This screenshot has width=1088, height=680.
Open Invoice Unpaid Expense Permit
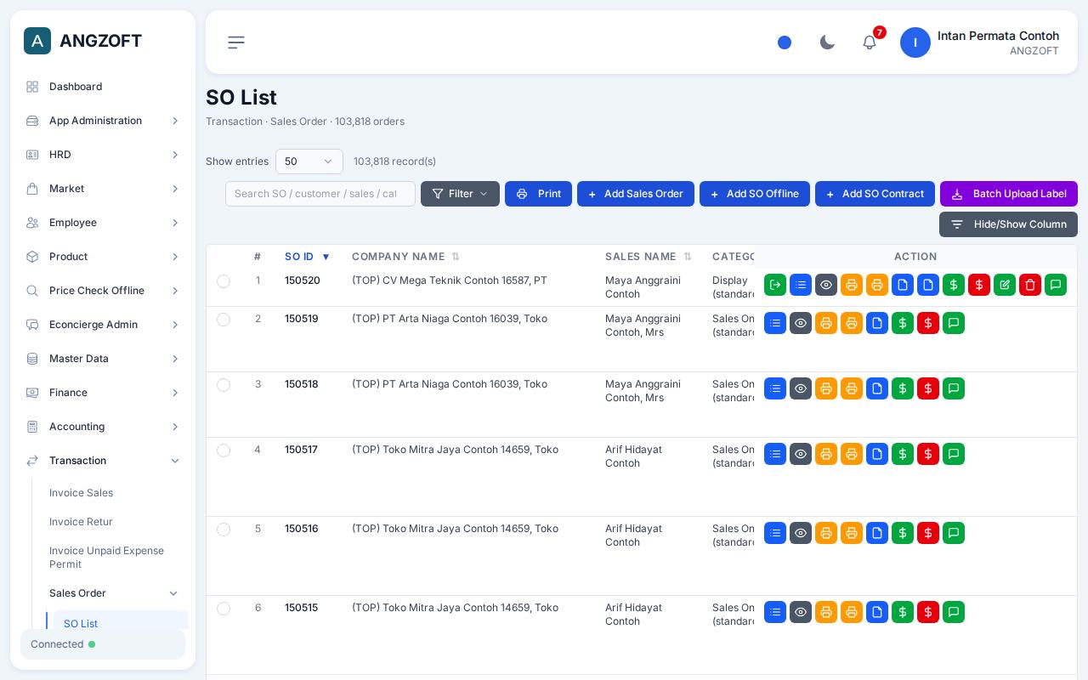click(x=107, y=558)
